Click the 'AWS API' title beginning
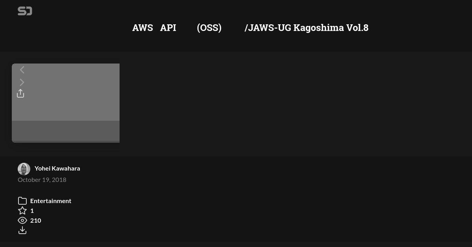Screen dimensions: 472x247 (x=154, y=28)
